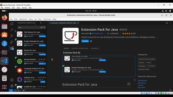Open Terminal from the Ubuntu dock

click(x=4, y=52)
